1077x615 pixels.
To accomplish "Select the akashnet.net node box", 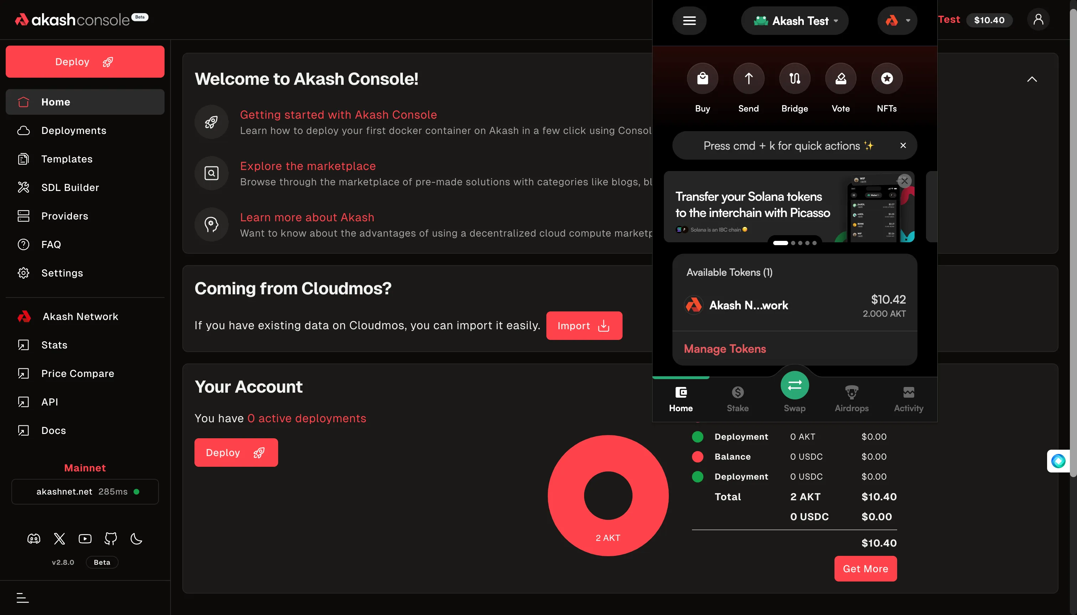I will pos(85,492).
